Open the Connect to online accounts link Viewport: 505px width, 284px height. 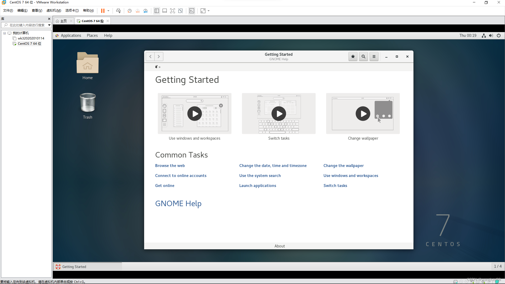(181, 176)
